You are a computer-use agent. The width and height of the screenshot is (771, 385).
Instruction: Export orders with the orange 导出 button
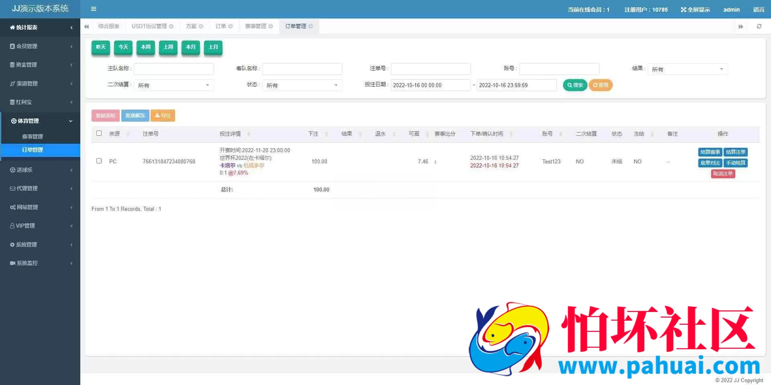[x=163, y=116]
